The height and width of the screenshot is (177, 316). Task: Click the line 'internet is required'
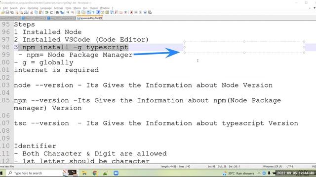click(x=56, y=70)
